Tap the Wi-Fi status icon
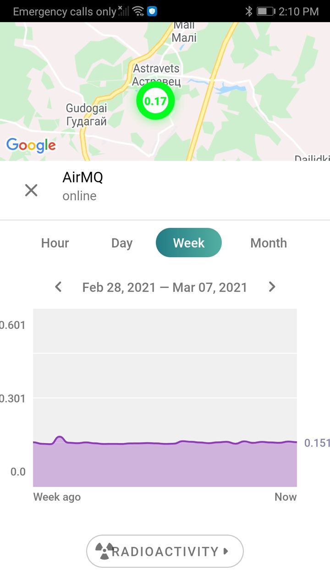This screenshot has width=330, height=588. [138, 11]
